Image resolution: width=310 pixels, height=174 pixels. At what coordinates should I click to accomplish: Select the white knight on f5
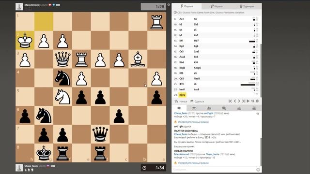pyautogui.click(x=62, y=97)
